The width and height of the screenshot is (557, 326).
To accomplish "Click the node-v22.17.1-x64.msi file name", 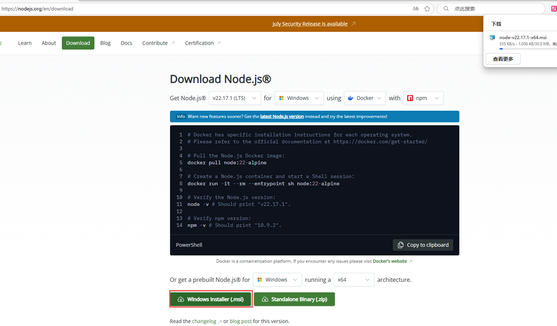I will click(x=522, y=37).
